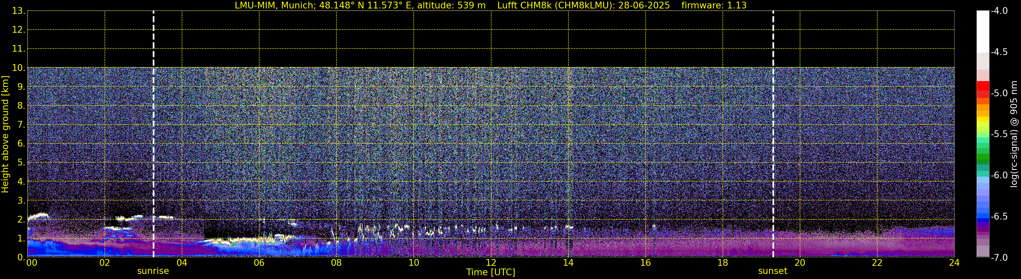Viewport: 1021px width, 279px height.
Task: Select the '04' time axis tick label
Action: coord(182,263)
